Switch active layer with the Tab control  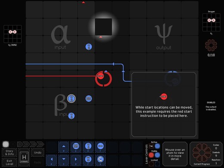tap(151, 146)
